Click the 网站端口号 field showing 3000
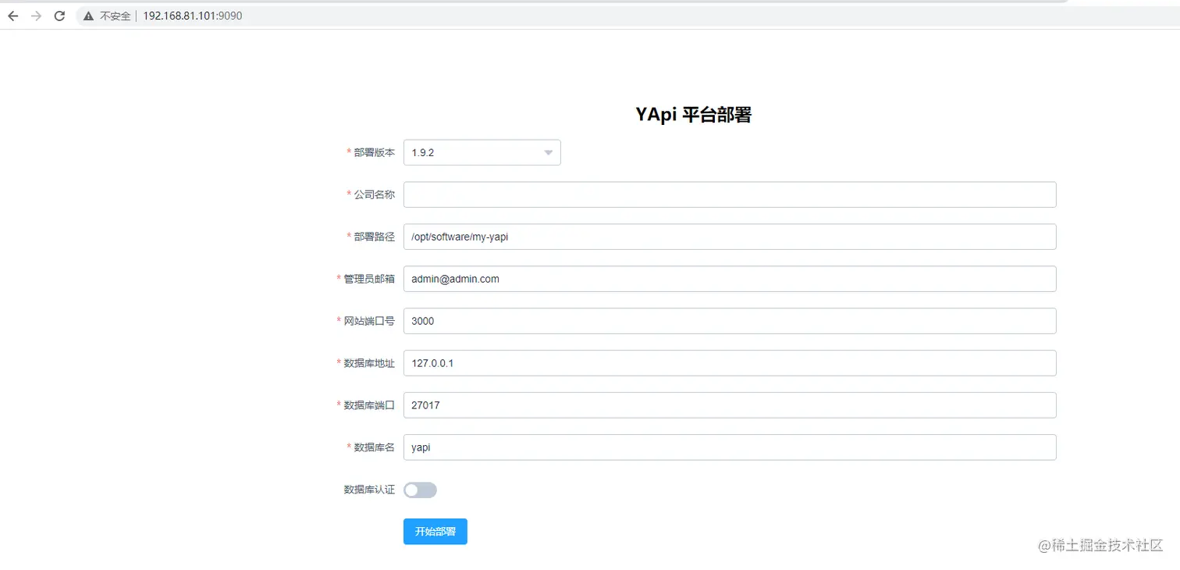This screenshot has width=1180, height=570. click(730, 321)
